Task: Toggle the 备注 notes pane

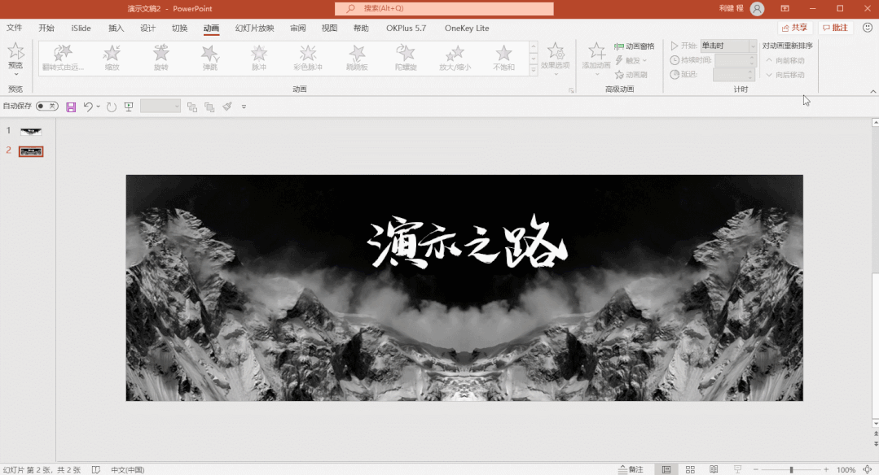Action: pos(631,469)
